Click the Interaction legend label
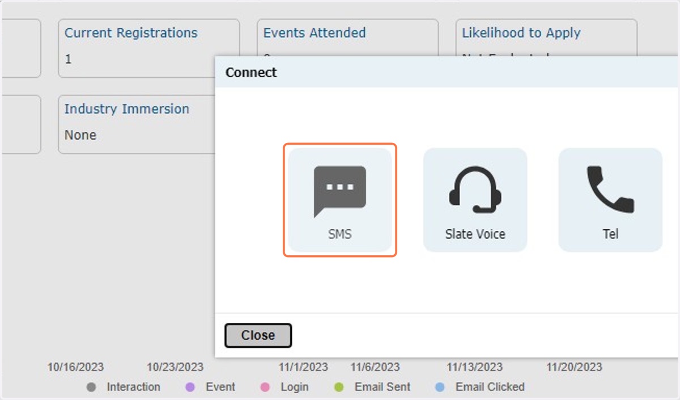680x400 pixels. [134, 387]
